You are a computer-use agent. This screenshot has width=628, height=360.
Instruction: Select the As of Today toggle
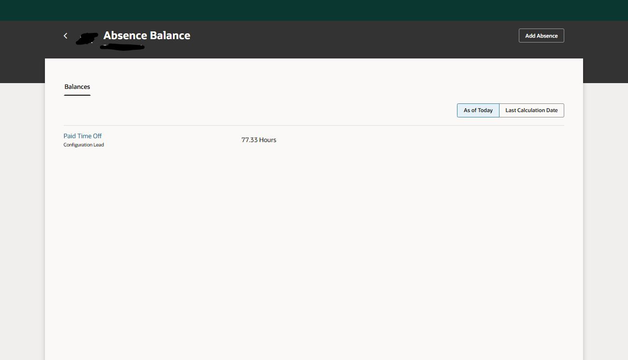(x=478, y=110)
